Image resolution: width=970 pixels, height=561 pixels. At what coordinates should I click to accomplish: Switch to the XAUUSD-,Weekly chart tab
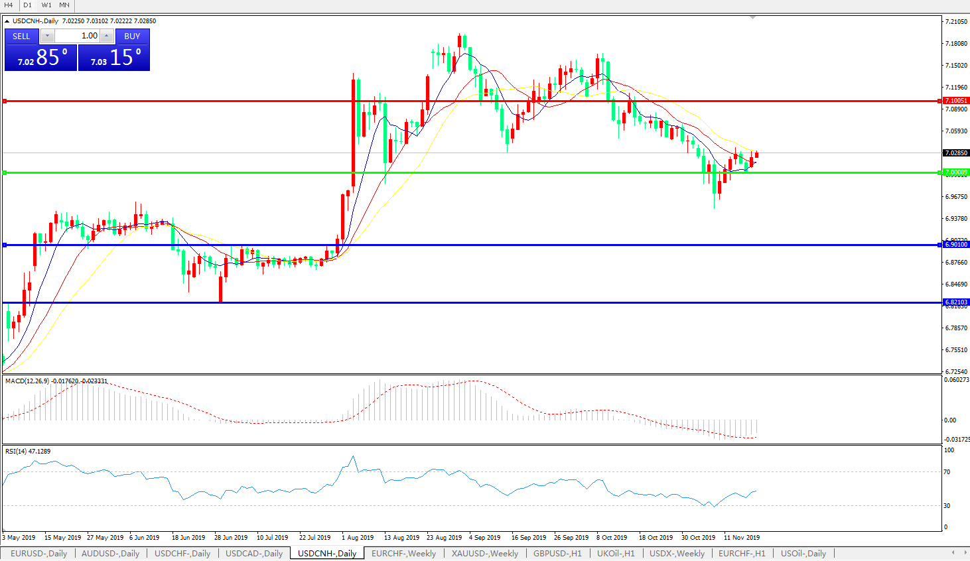pyautogui.click(x=484, y=553)
